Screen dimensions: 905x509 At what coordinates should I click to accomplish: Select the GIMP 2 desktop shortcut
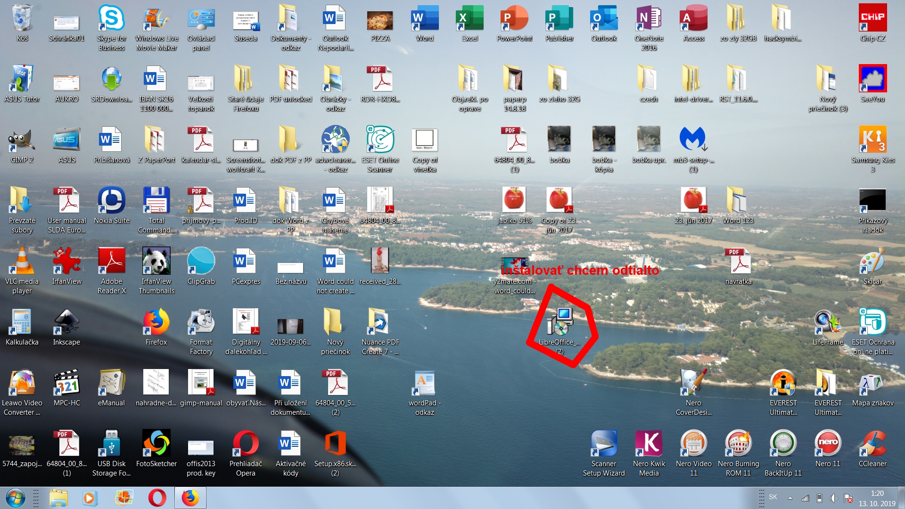22,140
